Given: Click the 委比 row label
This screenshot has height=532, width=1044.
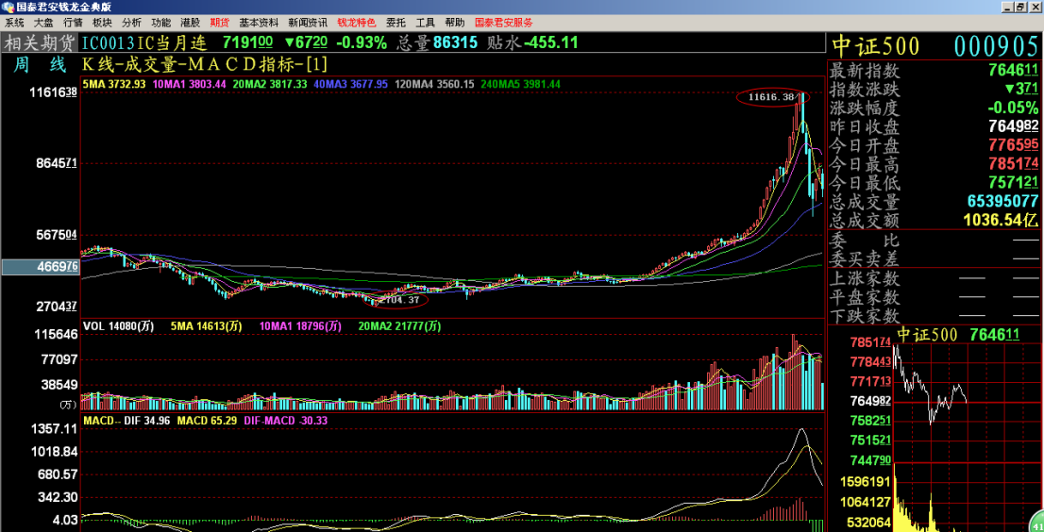Looking at the screenshot, I should point(865,241).
